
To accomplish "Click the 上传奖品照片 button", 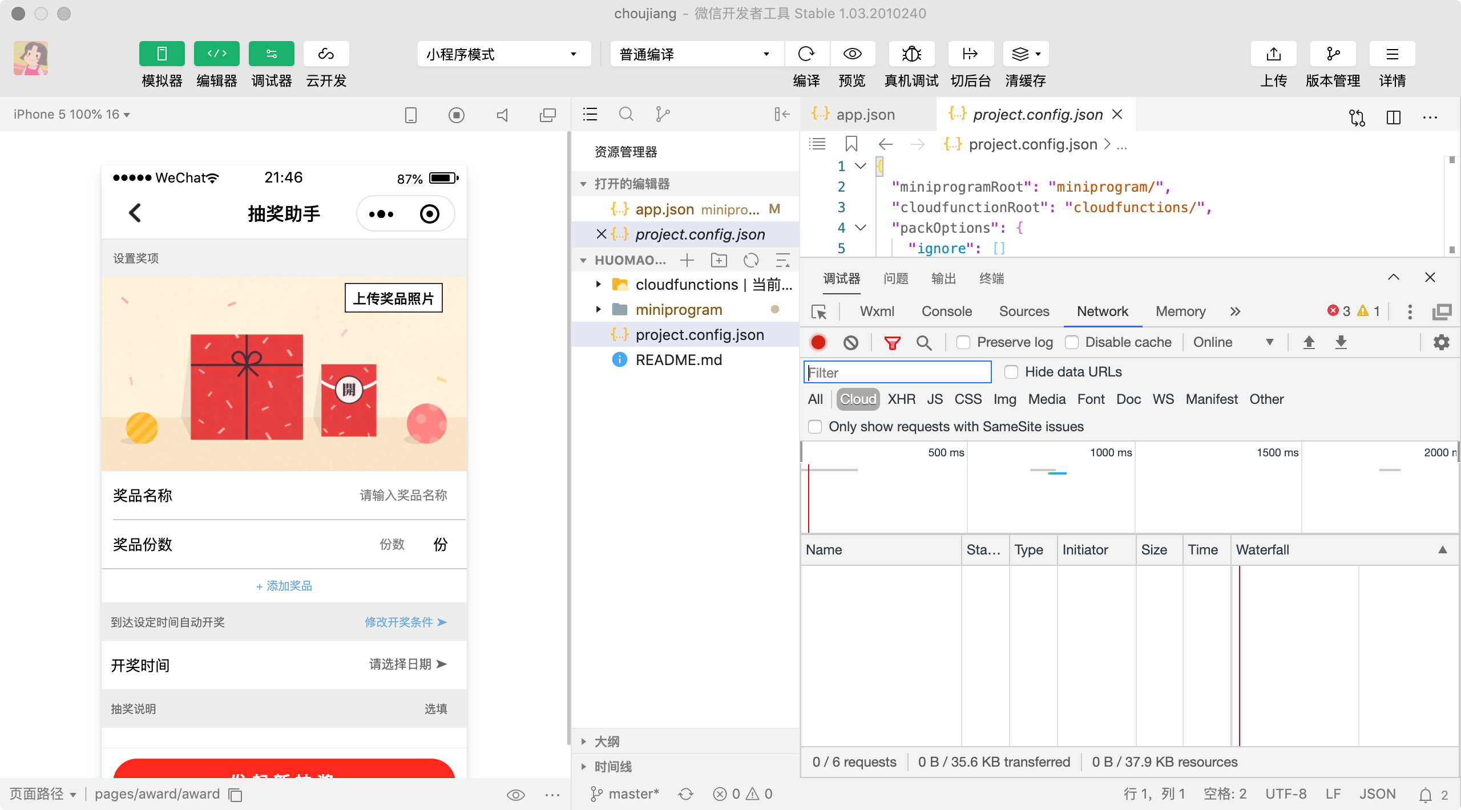I will click(393, 298).
